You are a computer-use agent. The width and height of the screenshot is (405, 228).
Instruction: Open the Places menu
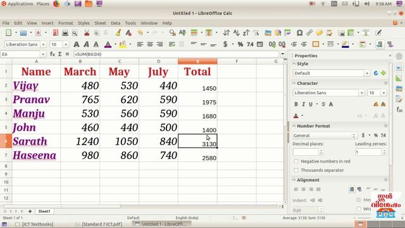pyautogui.click(x=43, y=4)
